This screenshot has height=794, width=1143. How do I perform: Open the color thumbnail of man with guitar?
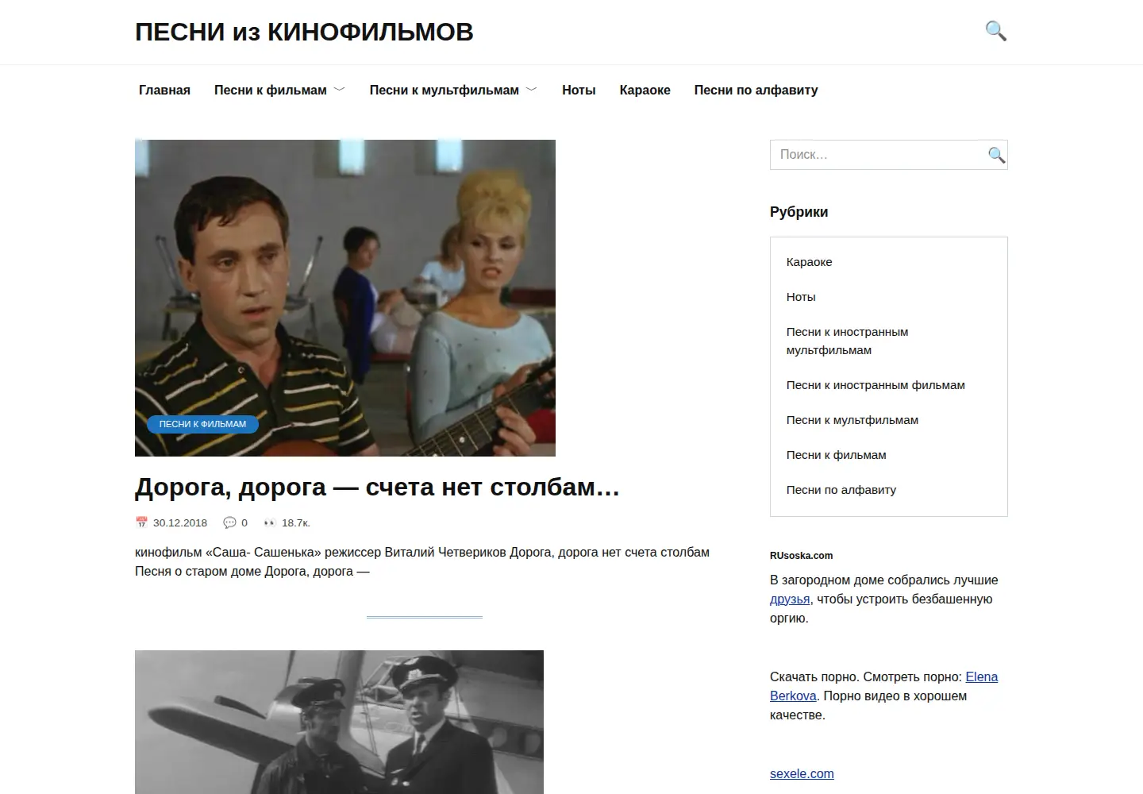(x=345, y=298)
